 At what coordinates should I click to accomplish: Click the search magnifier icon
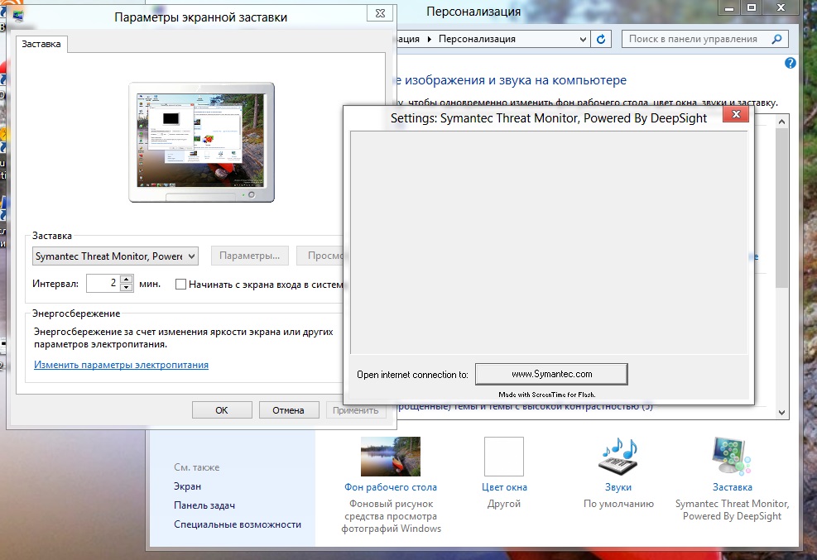coord(776,39)
